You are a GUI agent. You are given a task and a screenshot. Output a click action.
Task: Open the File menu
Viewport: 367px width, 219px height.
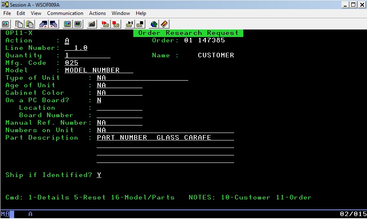point(7,13)
